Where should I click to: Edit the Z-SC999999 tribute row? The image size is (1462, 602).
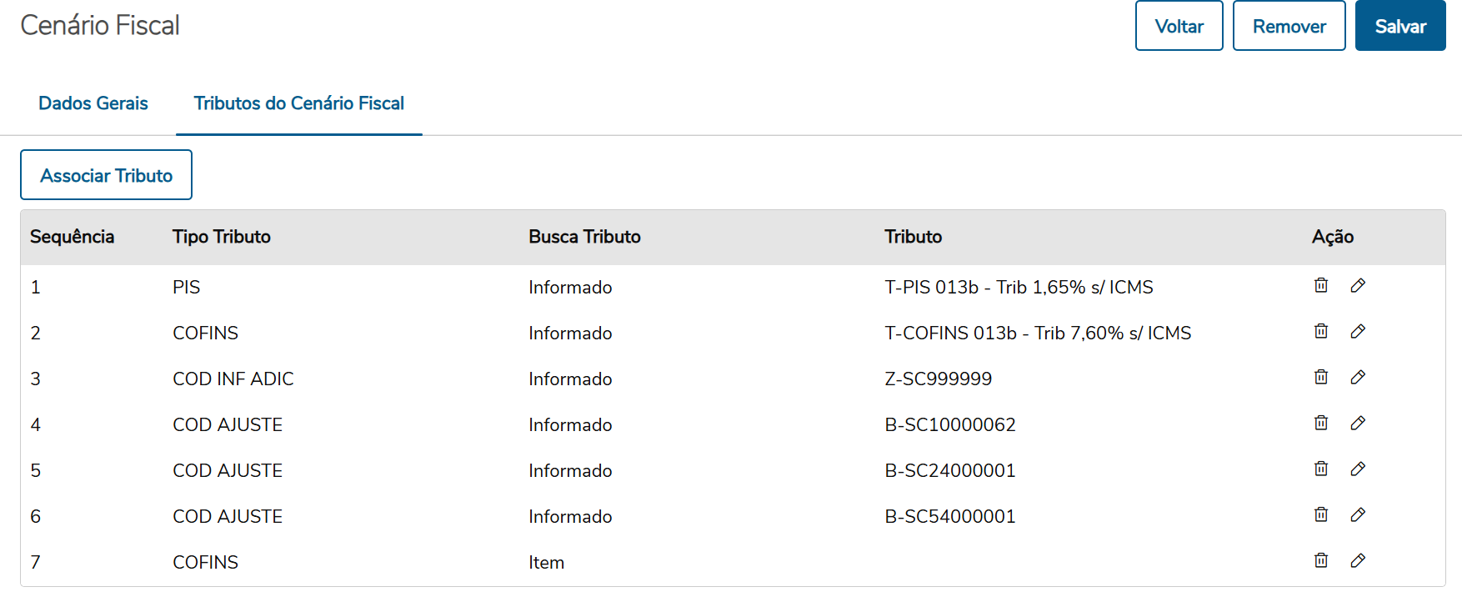[1358, 378]
